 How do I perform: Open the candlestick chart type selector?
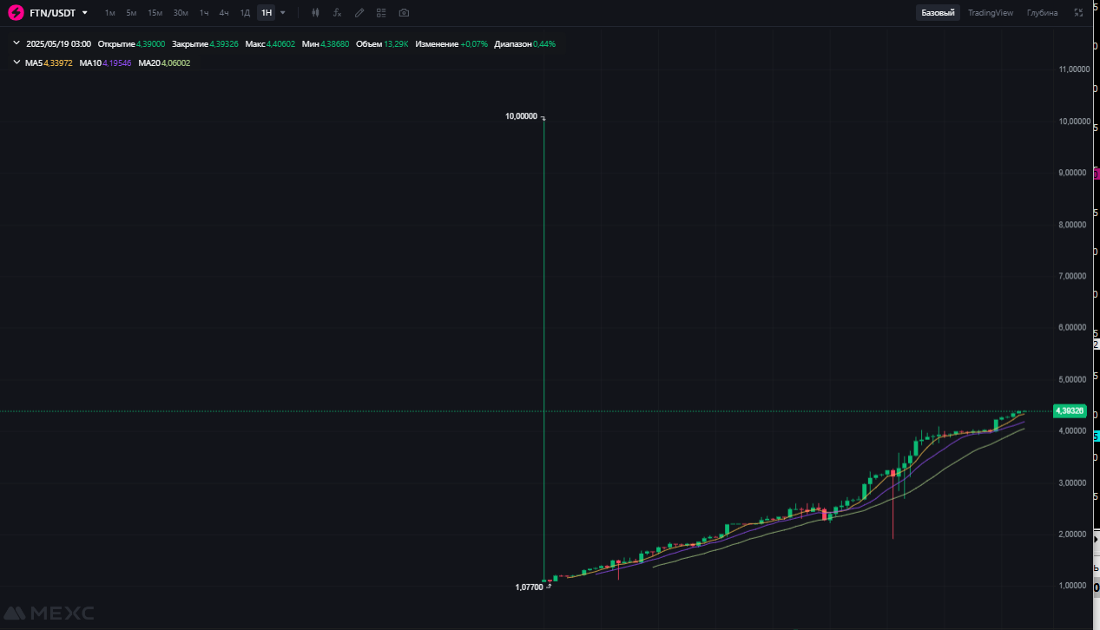(x=315, y=13)
